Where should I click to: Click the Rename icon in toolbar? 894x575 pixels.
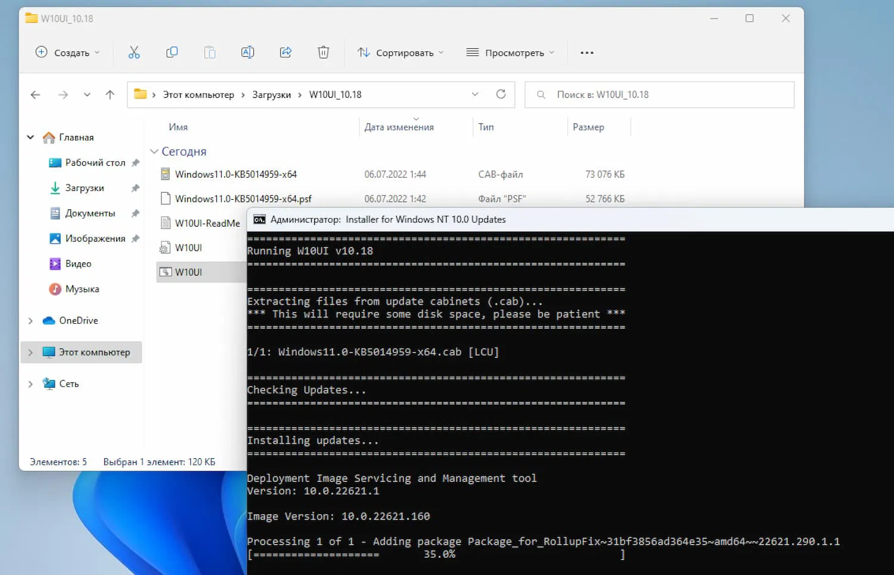coord(247,52)
